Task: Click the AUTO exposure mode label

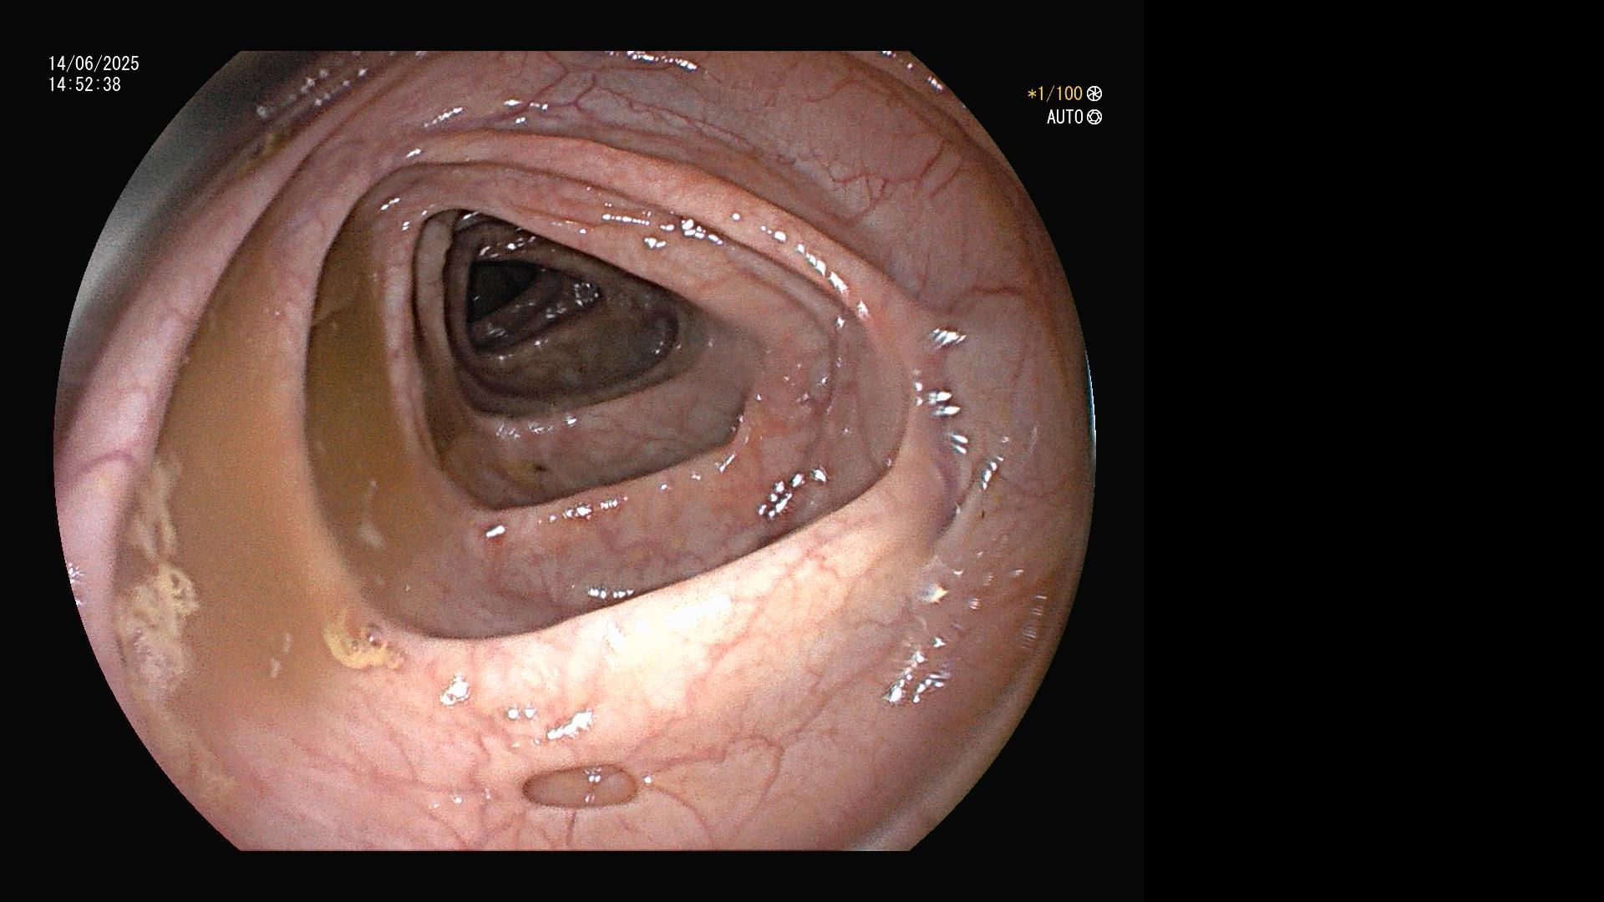Action: [x=1065, y=117]
